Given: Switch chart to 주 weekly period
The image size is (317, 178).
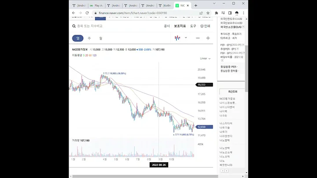Looking at the screenshot, I should point(89,38).
